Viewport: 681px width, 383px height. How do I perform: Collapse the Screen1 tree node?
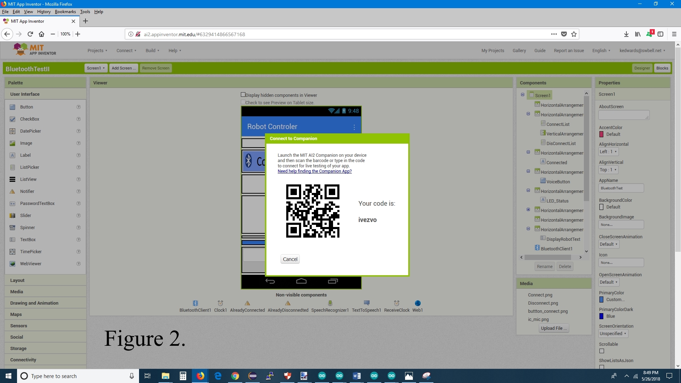pos(522,95)
